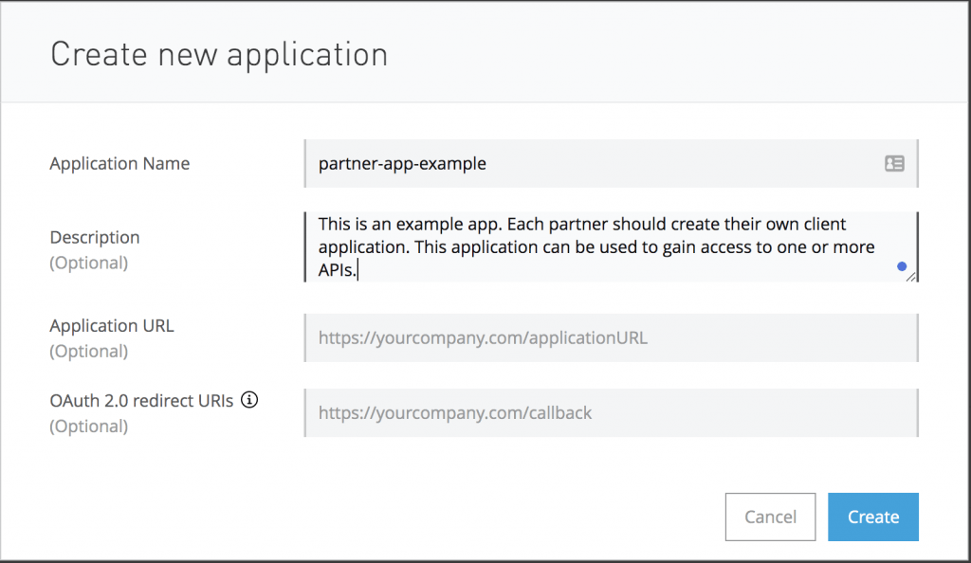Click the (Optional) text under OAuth redirect URIs
Viewport: 971px width, 563px height.
pos(88,427)
